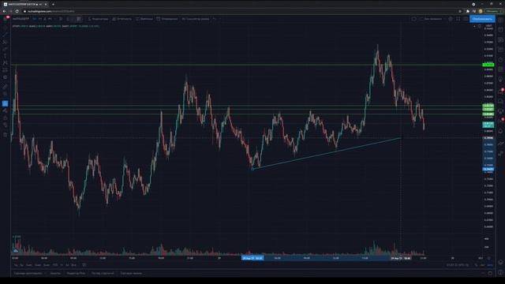
Task: Click the bright green price label on axis
Action: point(488,65)
